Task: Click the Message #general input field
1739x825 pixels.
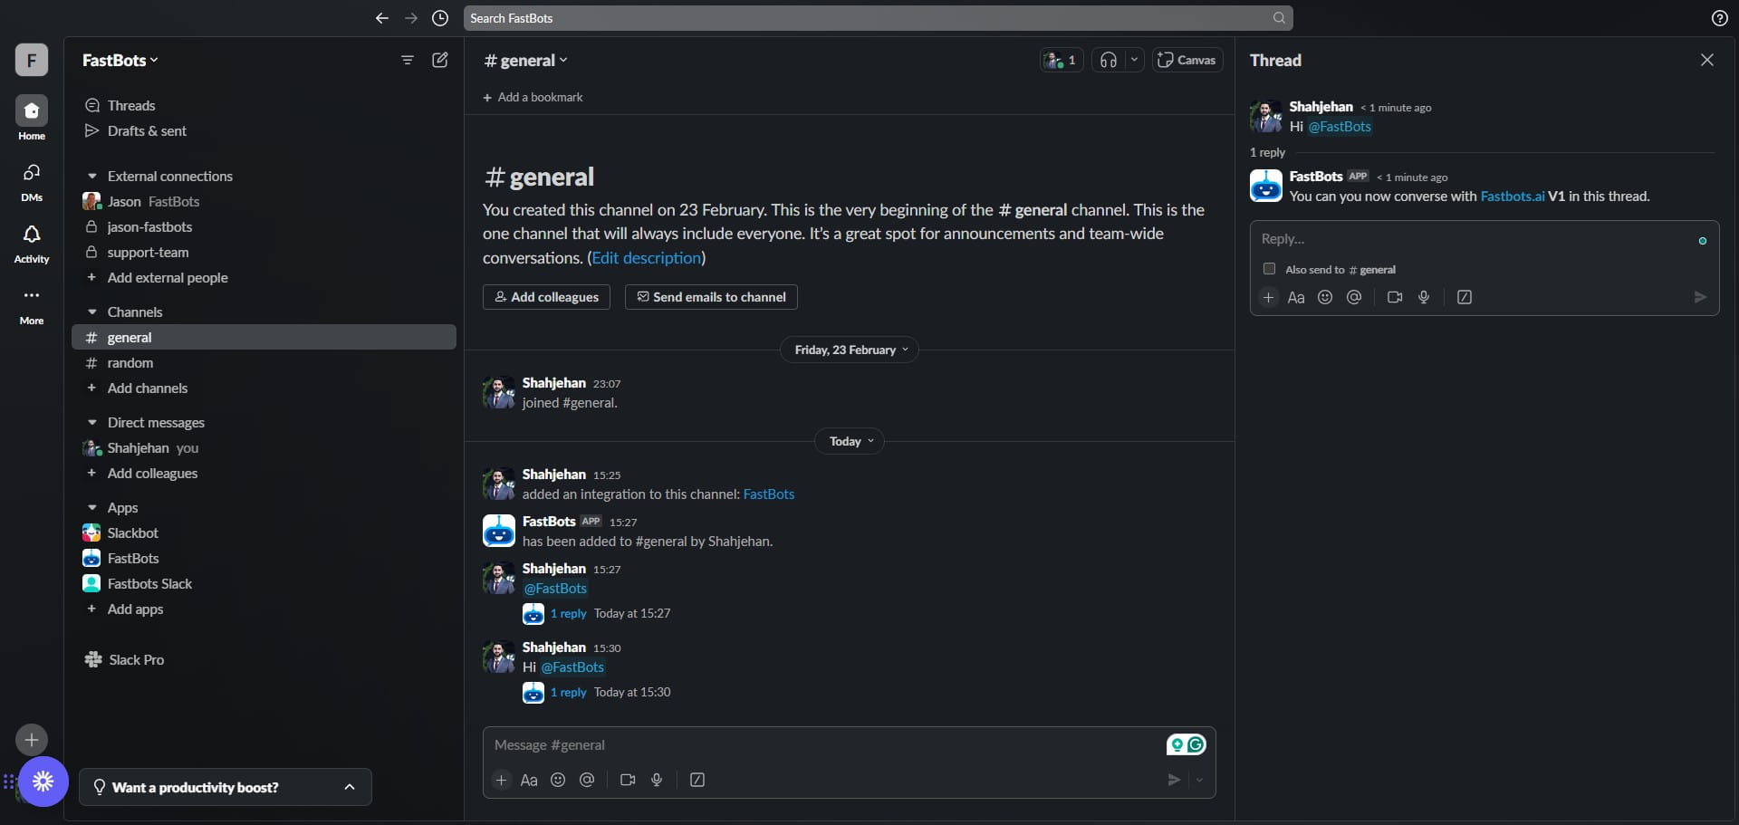Action: coord(824,745)
